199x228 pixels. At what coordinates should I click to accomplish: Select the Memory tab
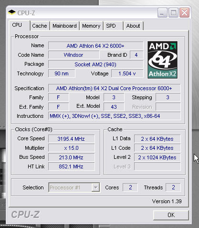tap(91, 26)
